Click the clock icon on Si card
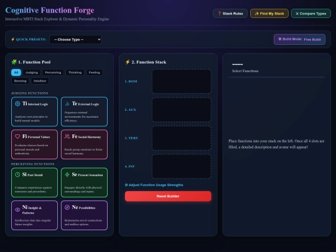 click(17, 175)
